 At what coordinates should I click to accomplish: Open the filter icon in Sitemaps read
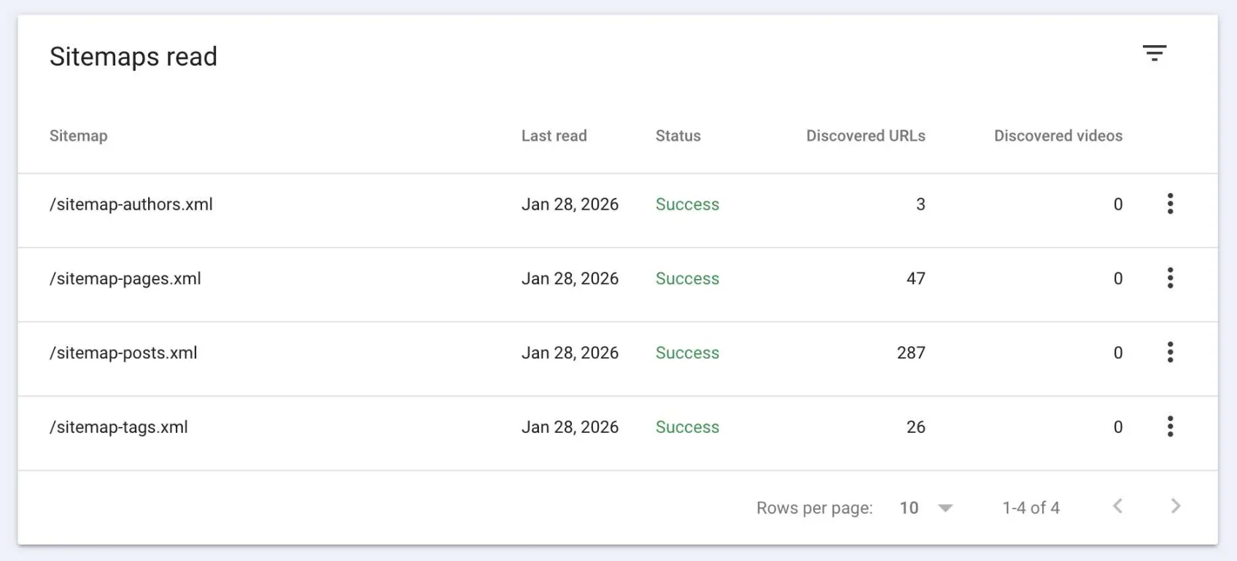(x=1154, y=53)
